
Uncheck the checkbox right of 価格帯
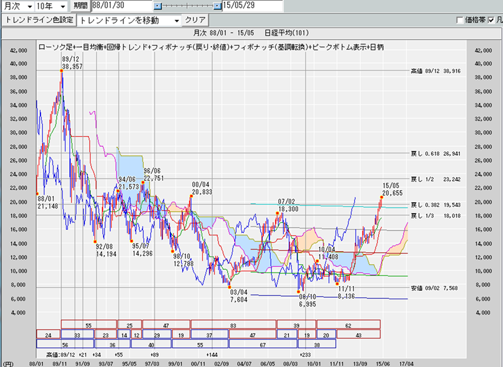tap(491, 20)
